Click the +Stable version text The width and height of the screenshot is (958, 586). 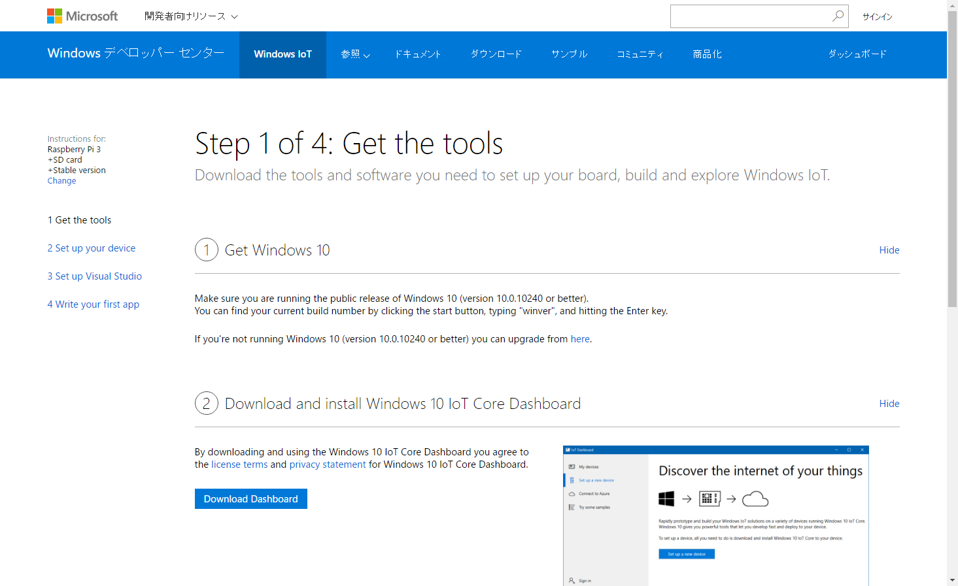(x=77, y=171)
